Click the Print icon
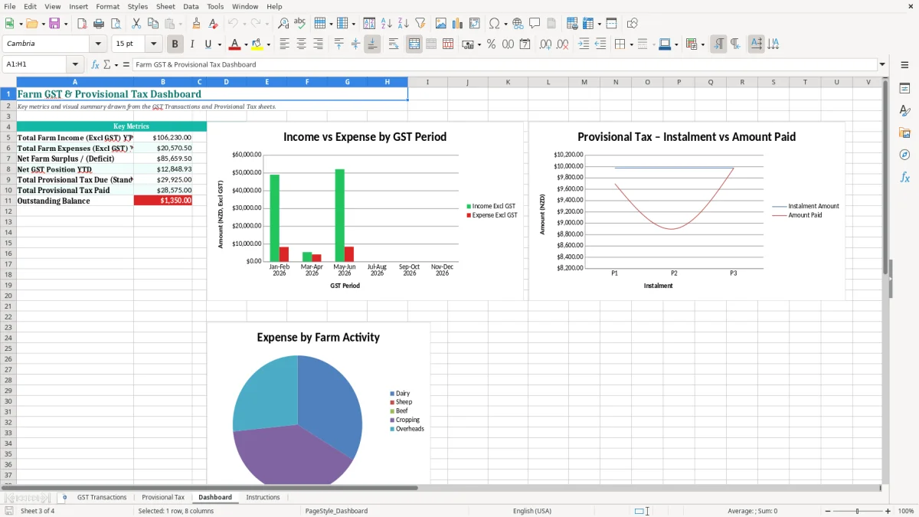919x517 pixels. [x=99, y=24]
